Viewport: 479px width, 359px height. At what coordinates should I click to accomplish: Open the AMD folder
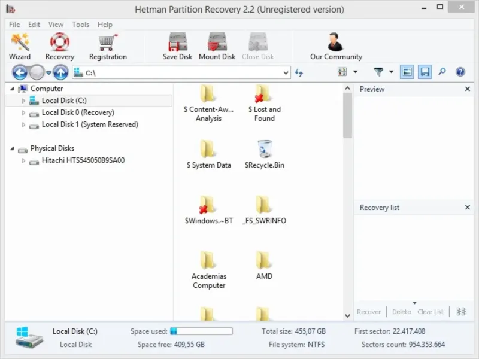[x=264, y=266]
